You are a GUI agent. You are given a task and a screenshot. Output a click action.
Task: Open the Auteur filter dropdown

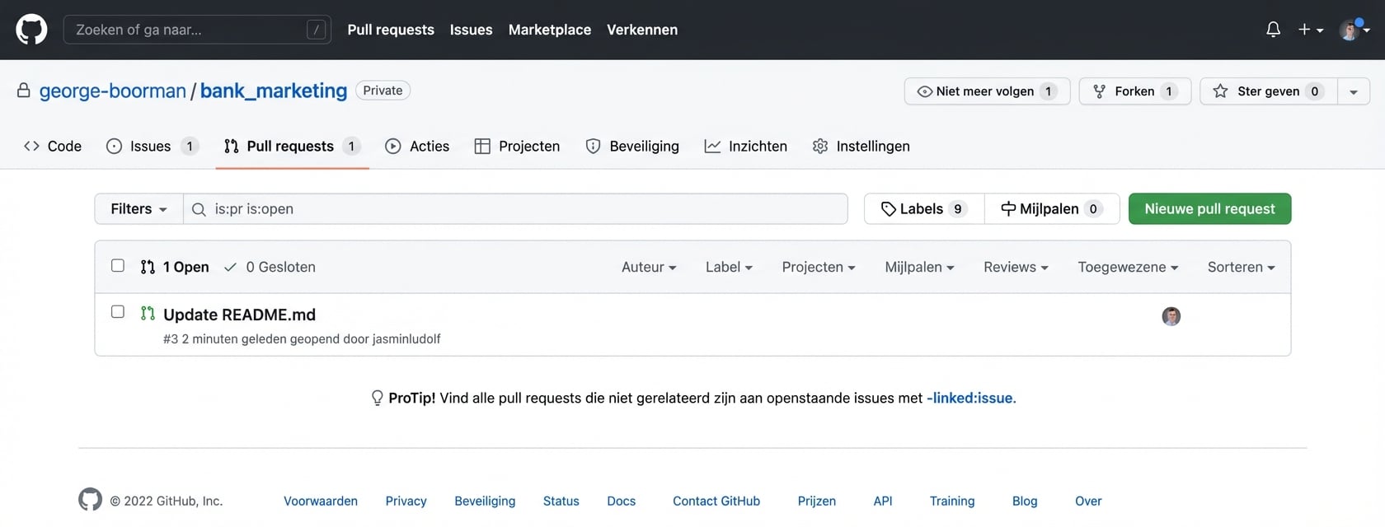(649, 267)
